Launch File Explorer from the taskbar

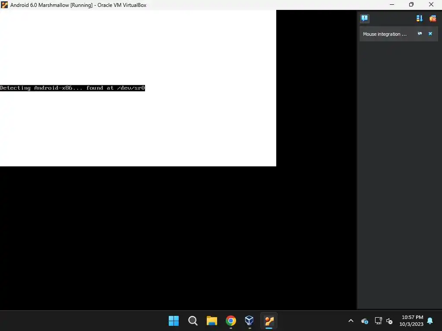(x=212, y=321)
